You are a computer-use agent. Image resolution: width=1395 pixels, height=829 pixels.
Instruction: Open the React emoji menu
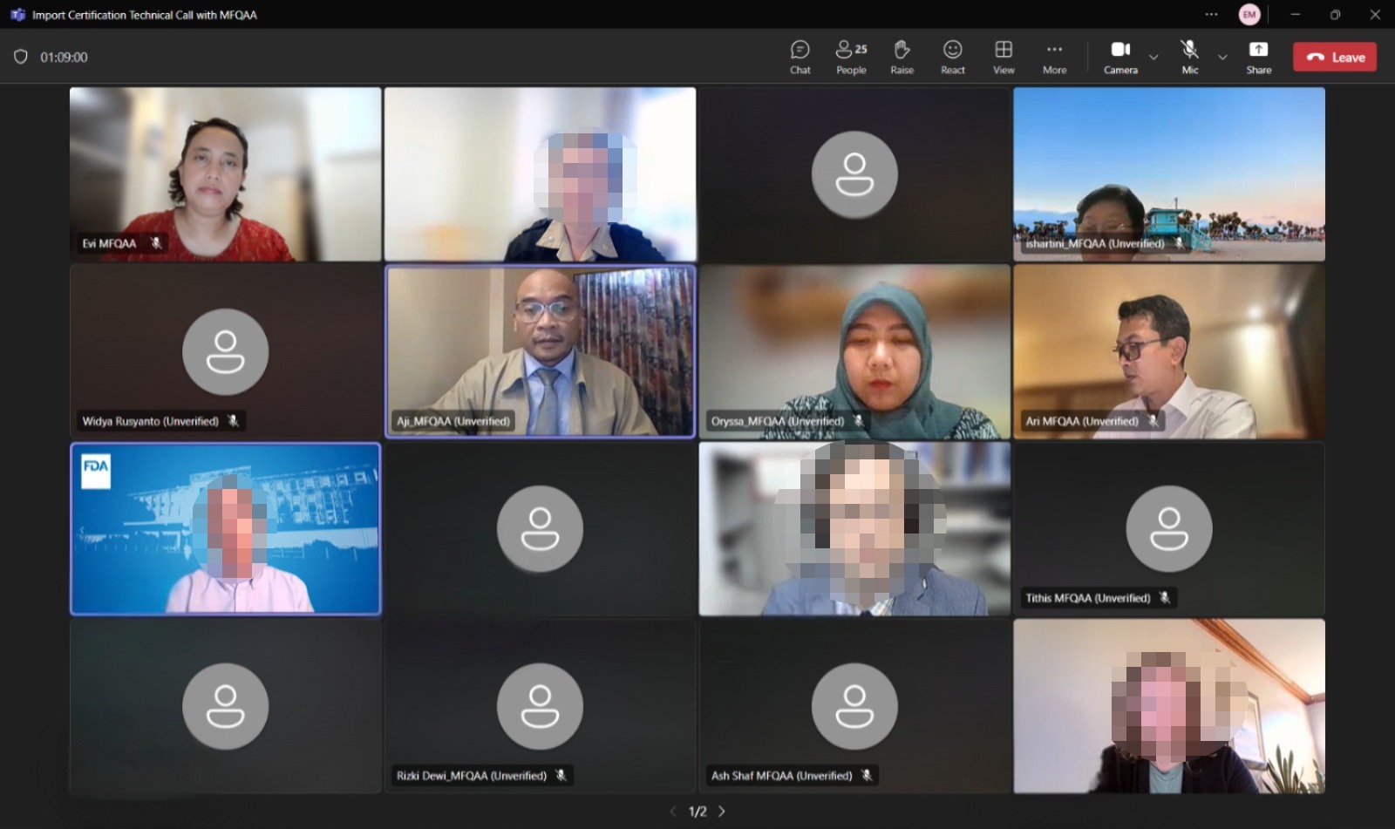952,58
